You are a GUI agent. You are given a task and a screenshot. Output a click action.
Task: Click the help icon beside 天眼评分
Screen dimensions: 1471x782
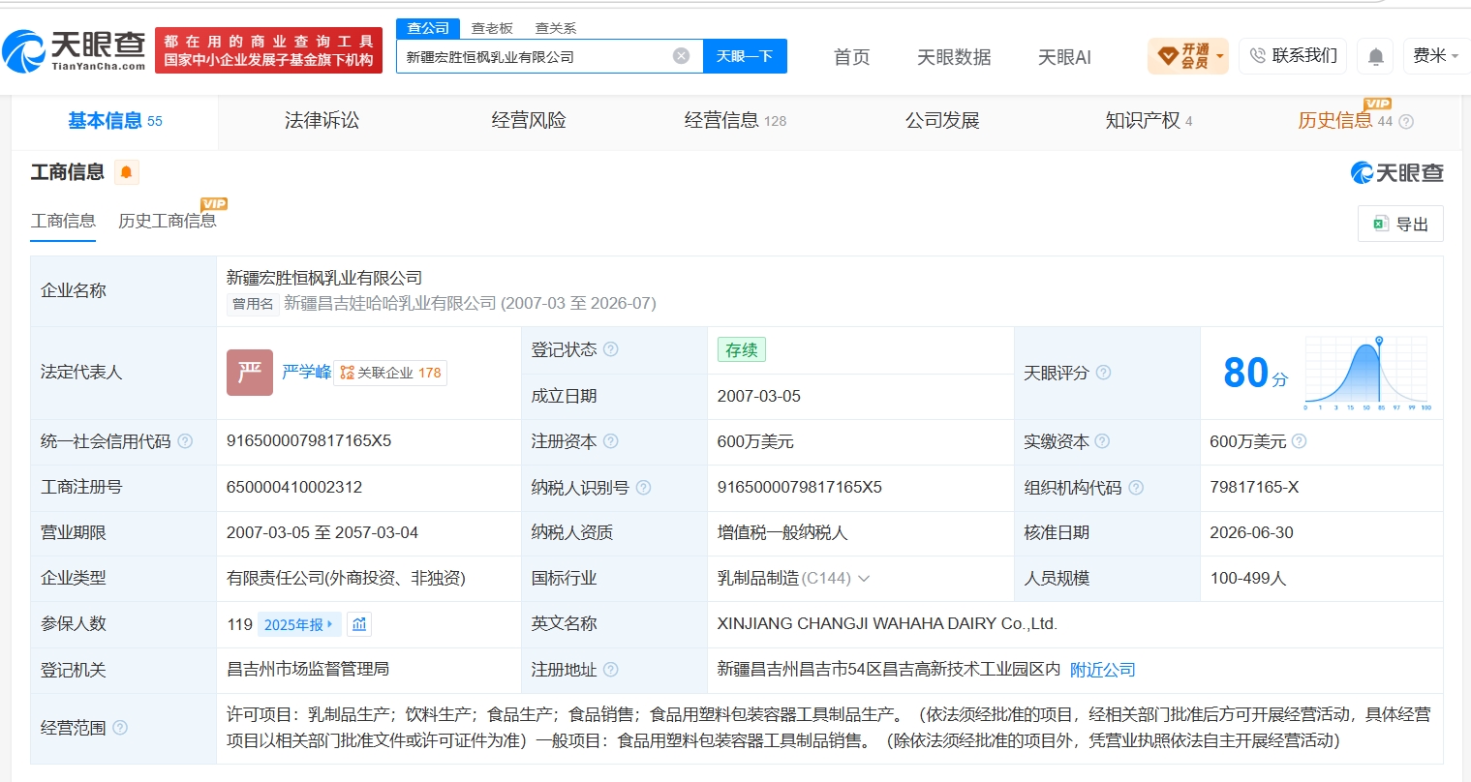pos(1103,373)
